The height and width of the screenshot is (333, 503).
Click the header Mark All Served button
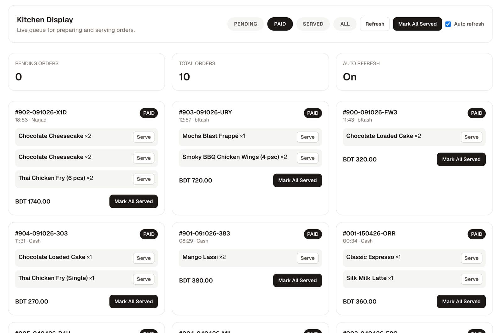(x=417, y=24)
